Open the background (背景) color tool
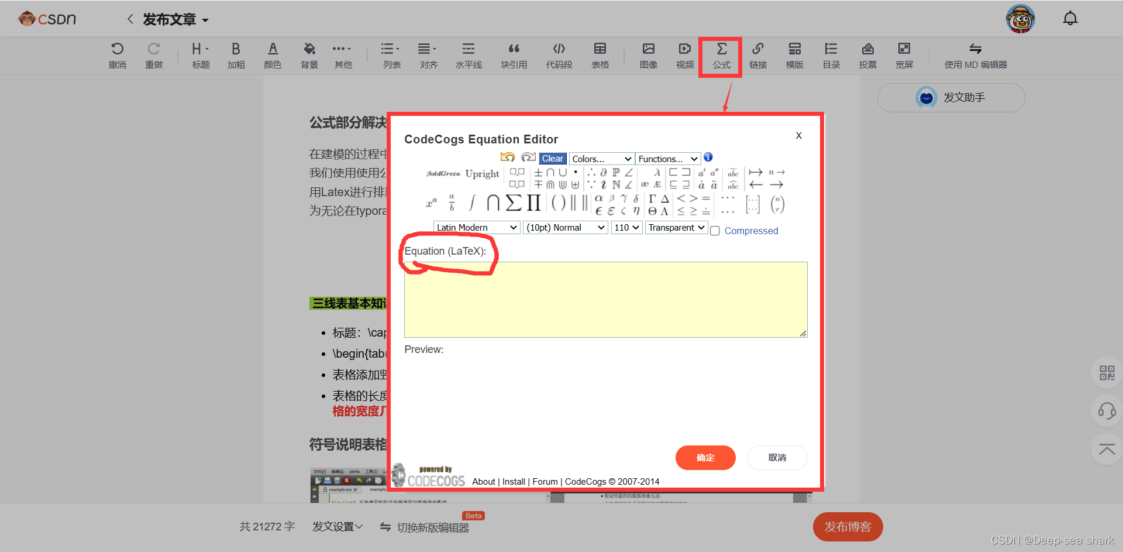Viewport: 1123px width, 552px height. pyautogui.click(x=309, y=56)
